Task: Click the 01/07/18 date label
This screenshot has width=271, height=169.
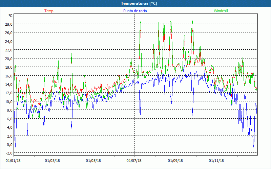Action: coord(134,161)
